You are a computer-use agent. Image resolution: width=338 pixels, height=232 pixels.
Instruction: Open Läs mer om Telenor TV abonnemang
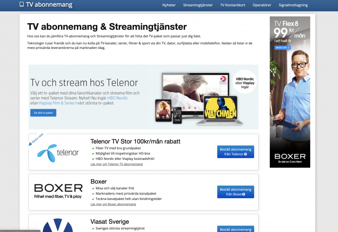(x=117, y=164)
